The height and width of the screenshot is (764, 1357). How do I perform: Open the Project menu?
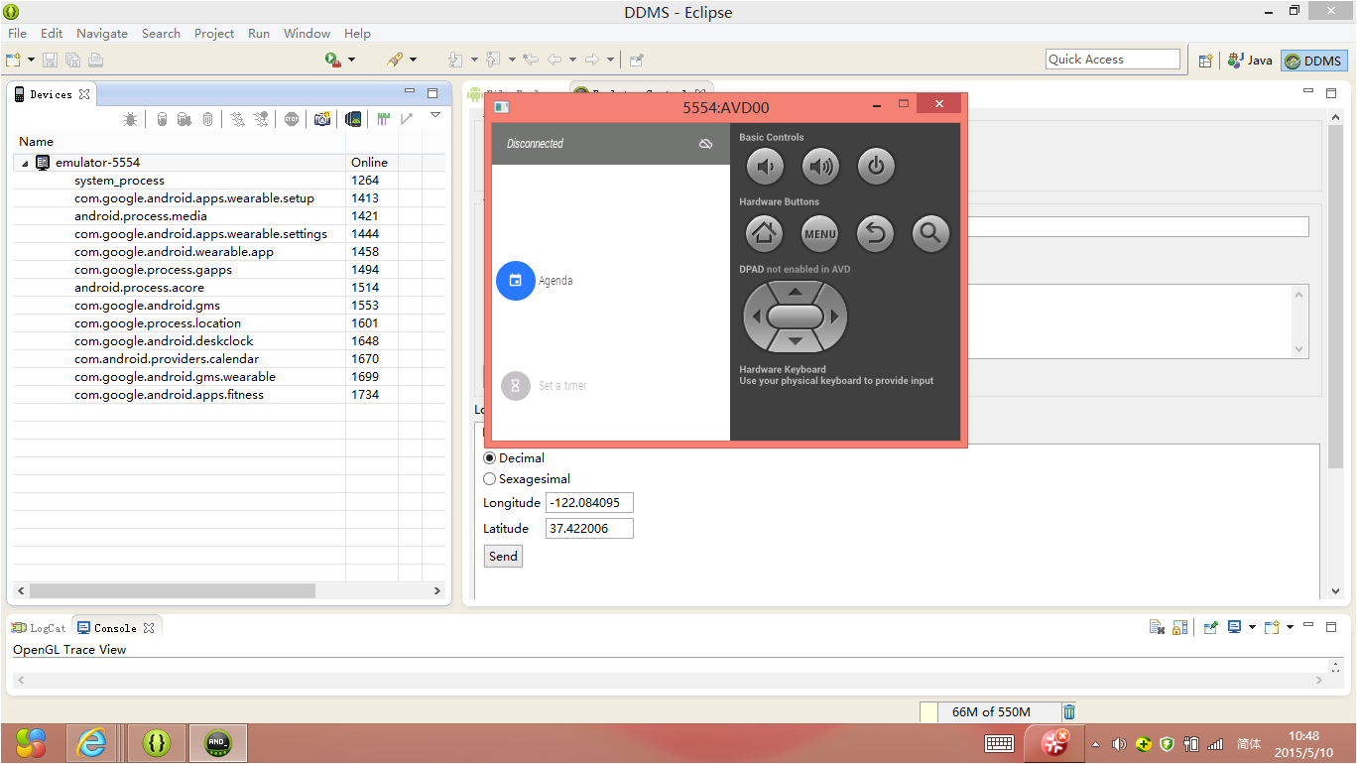tap(214, 33)
